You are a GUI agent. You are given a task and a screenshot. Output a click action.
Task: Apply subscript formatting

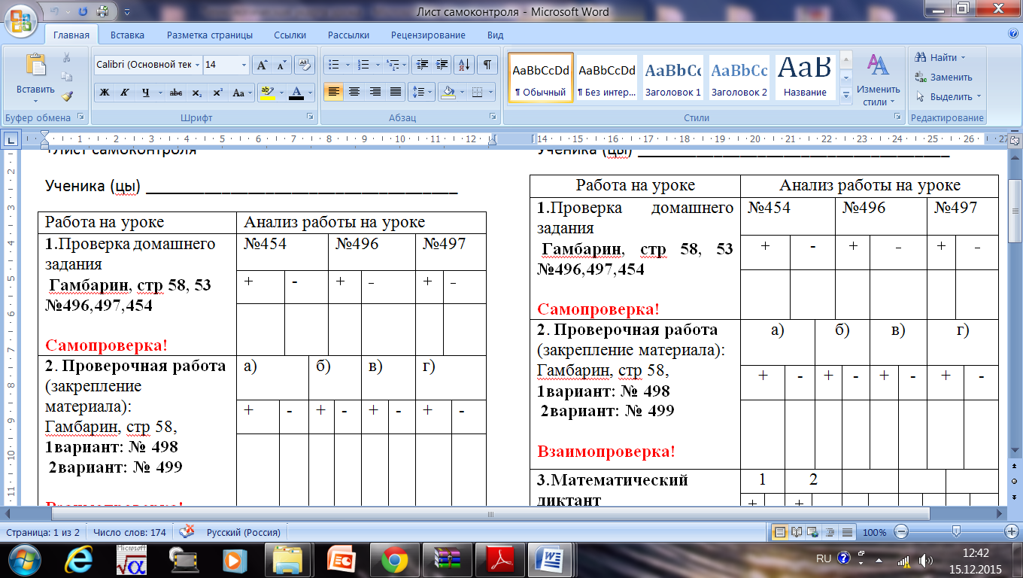pos(196,93)
